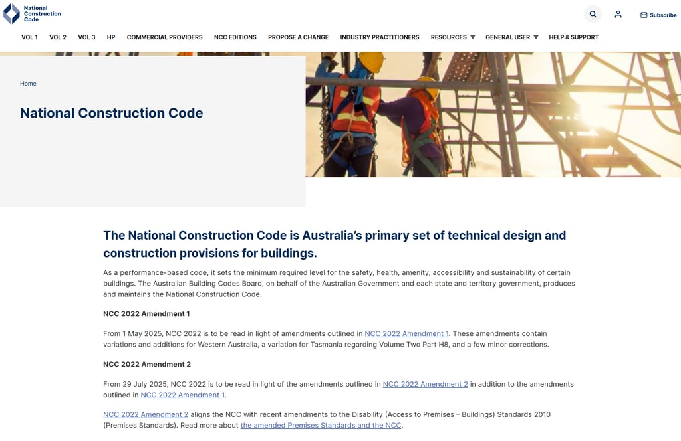Image resolution: width=681 pixels, height=441 pixels.
Task: Open the HP menu item
Action: [x=111, y=37]
